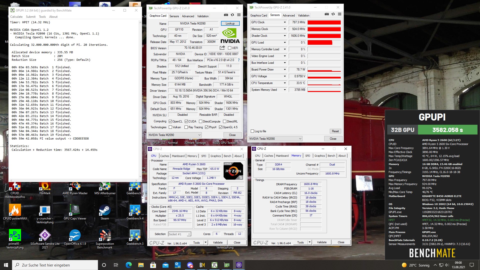Click Close button in GPU-Z Graphics Card window

[x=232, y=135]
